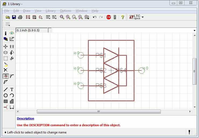Toggle the Show eye tool
The height and width of the screenshot is (138, 199).
(x=12, y=33)
